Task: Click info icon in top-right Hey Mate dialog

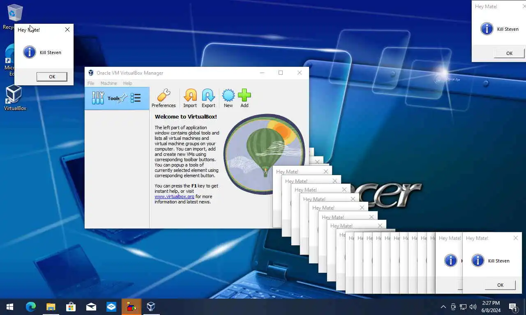Action: point(487,29)
